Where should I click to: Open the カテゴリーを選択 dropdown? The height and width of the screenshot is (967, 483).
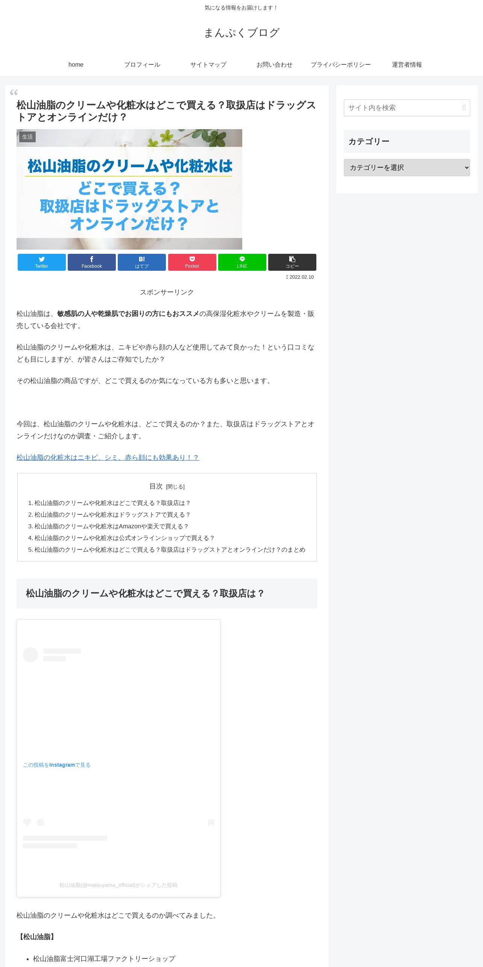[407, 168]
